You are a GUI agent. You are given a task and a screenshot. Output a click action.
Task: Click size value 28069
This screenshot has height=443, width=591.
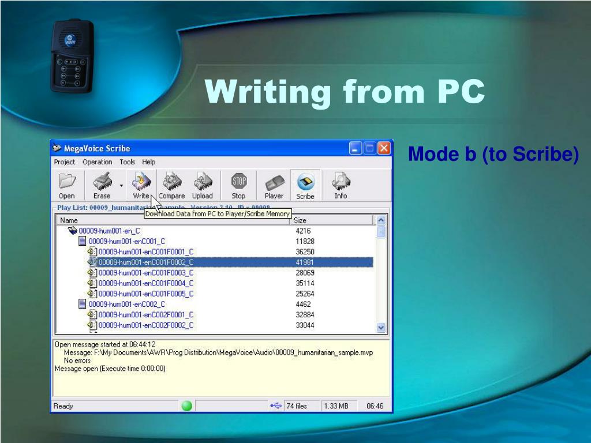[305, 273]
